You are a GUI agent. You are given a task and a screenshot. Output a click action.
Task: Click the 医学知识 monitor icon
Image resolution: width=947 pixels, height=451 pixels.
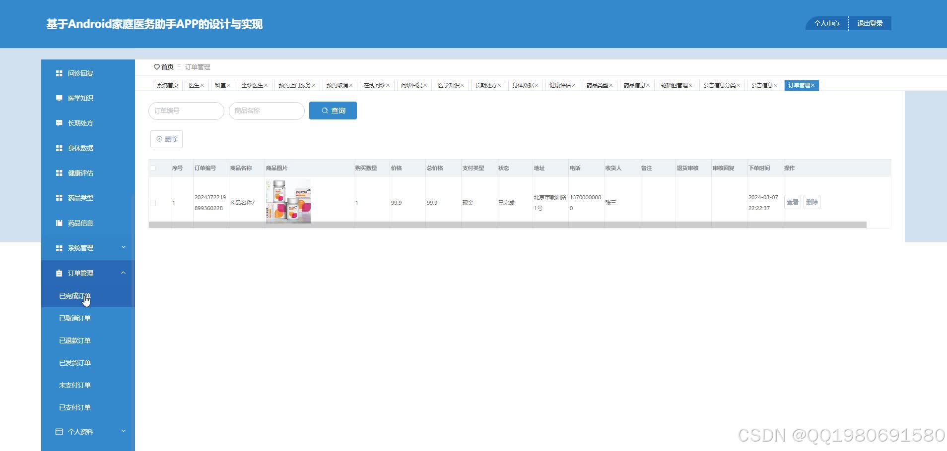(x=59, y=98)
